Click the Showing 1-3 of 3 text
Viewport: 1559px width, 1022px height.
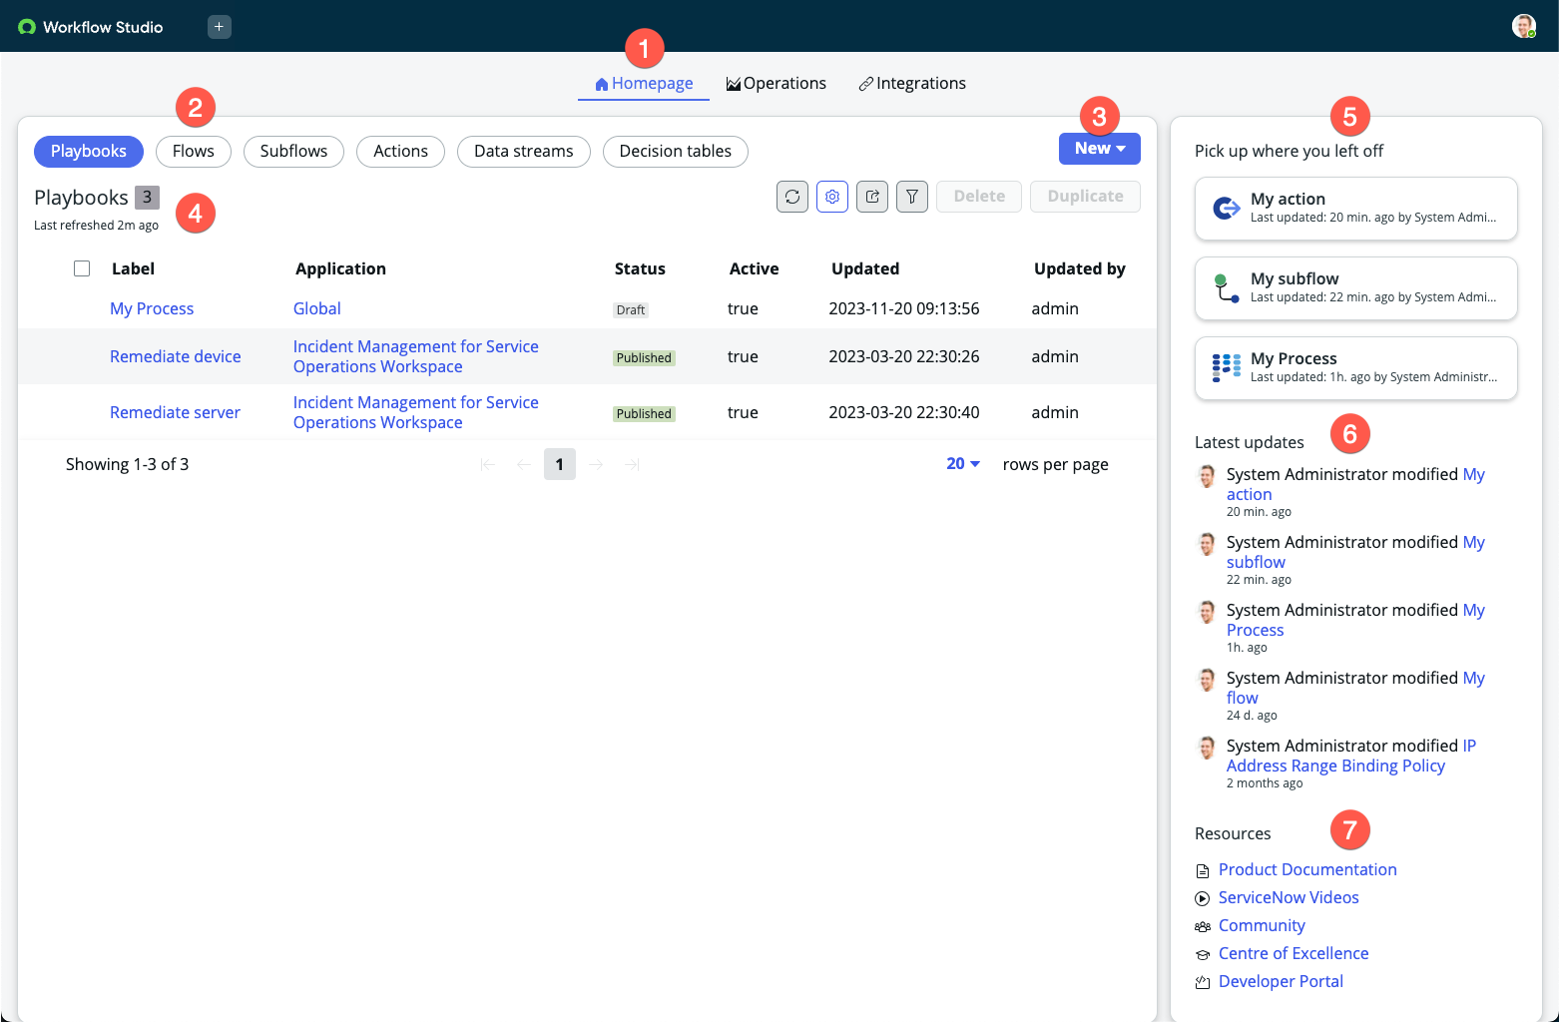click(127, 465)
